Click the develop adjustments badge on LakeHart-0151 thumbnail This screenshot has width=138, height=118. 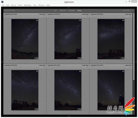(80, 109)
